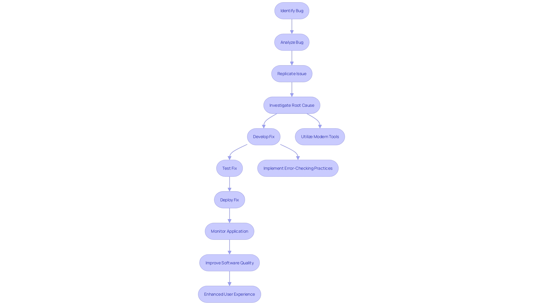Select the Monitor Application node color swatch
The image size is (543, 305).
pos(229,231)
